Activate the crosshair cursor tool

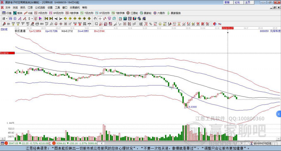[x=100, y=19]
